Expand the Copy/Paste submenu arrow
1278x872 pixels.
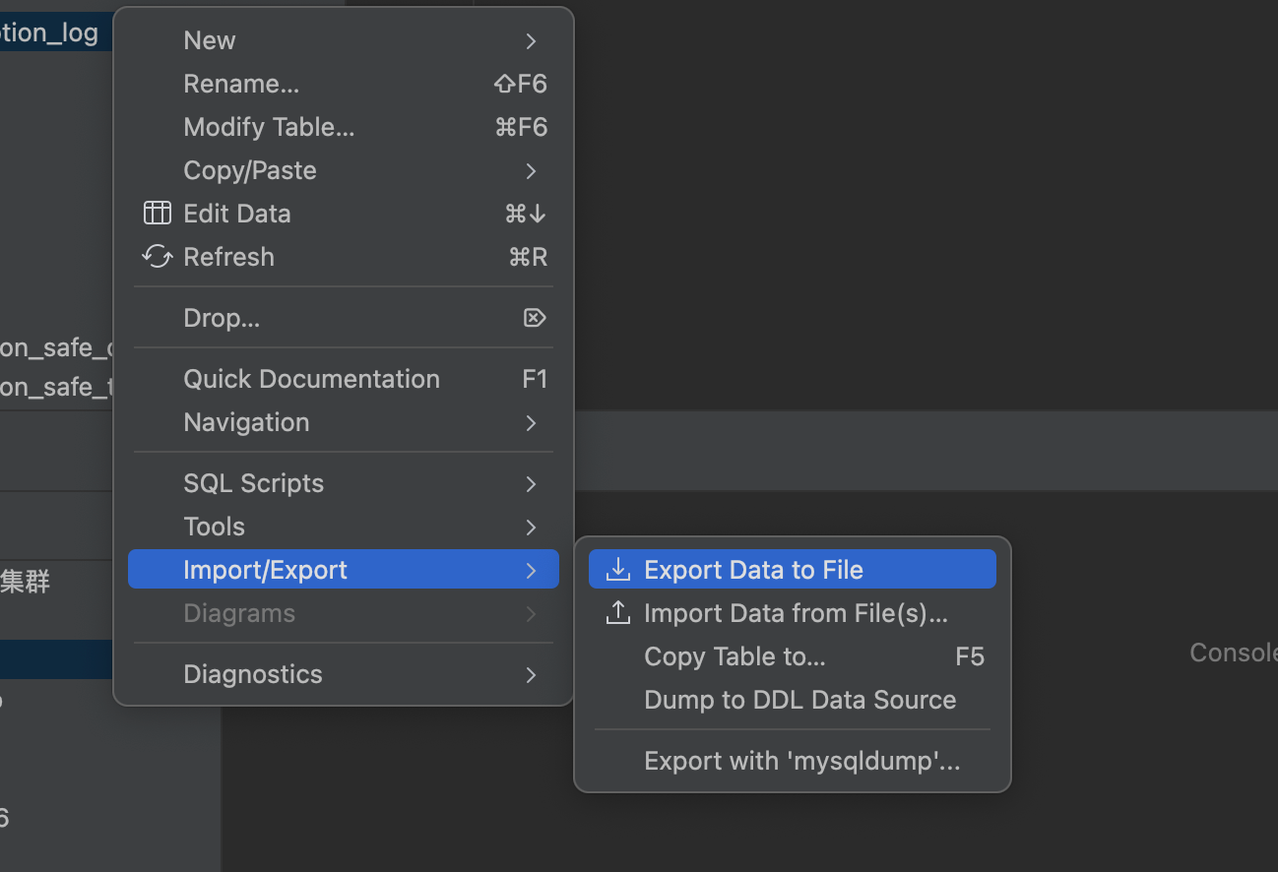click(531, 170)
